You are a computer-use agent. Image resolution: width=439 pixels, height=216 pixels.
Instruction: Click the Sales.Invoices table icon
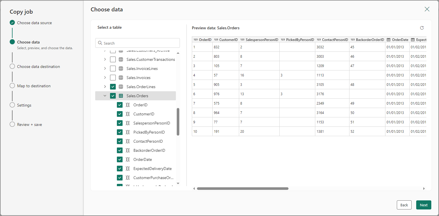pos(121,78)
